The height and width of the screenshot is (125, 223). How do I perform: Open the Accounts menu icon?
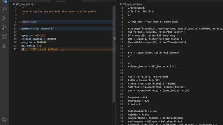[4, 120]
